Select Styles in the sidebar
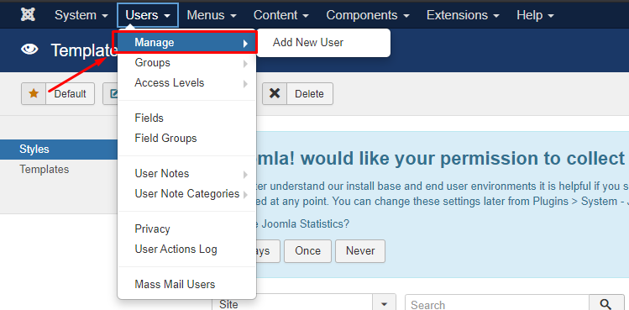629x310 pixels. pyautogui.click(x=59, y=150)
